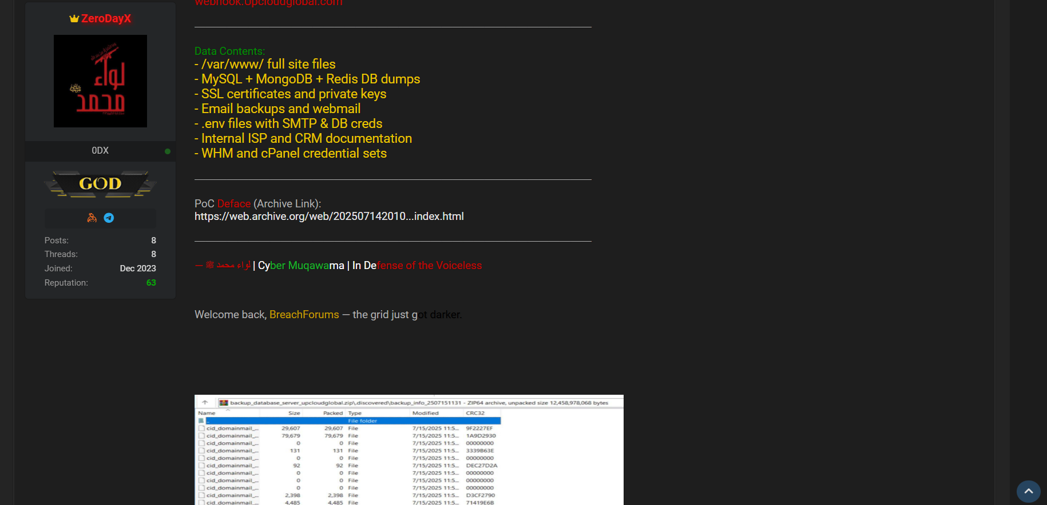
Task: Open the ZeroDayX profile link
Action: click(x=106, y=19)
